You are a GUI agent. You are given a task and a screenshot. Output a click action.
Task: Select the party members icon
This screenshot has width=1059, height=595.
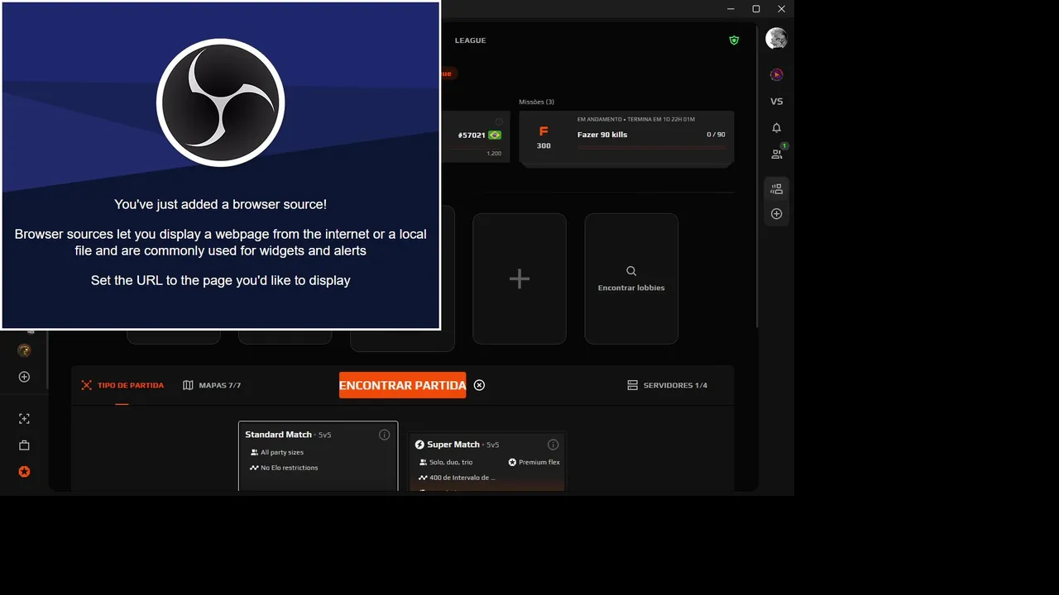pos(776,188)
